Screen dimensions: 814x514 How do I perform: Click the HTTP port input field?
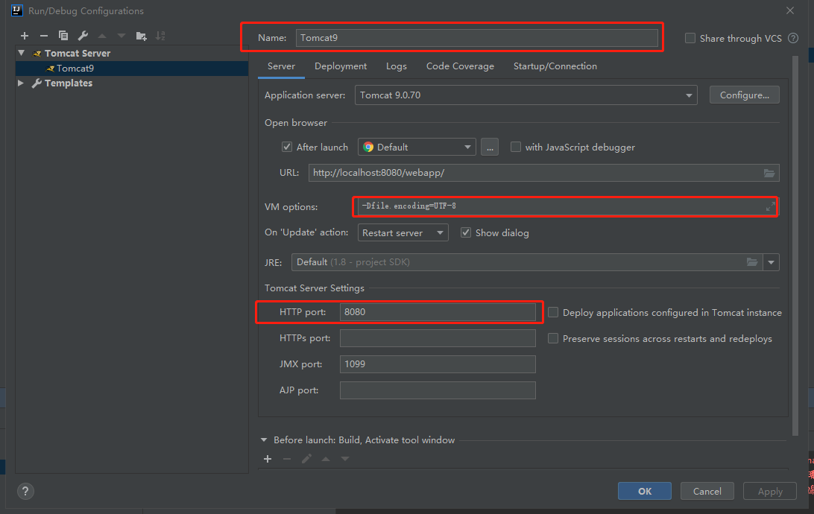pos(437,312)
